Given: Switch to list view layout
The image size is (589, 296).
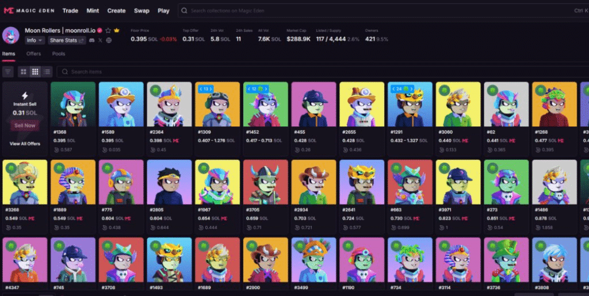Looking at the screenshot, I should (x=47, y=72).
